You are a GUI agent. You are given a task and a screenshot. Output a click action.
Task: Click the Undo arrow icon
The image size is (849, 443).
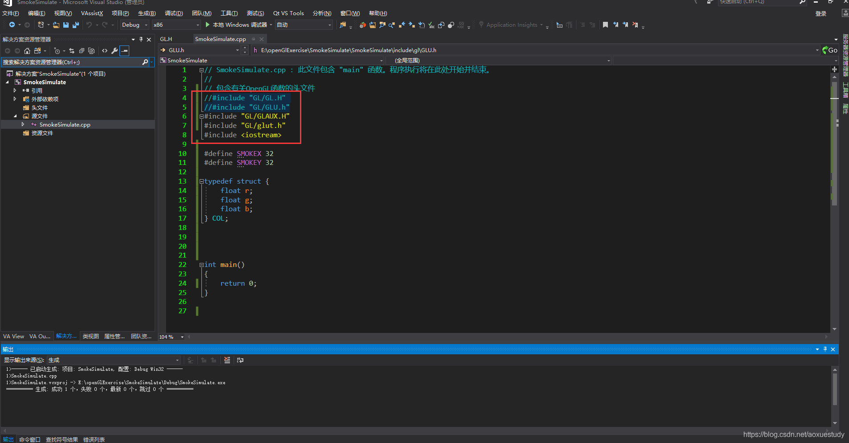point(89,25)
